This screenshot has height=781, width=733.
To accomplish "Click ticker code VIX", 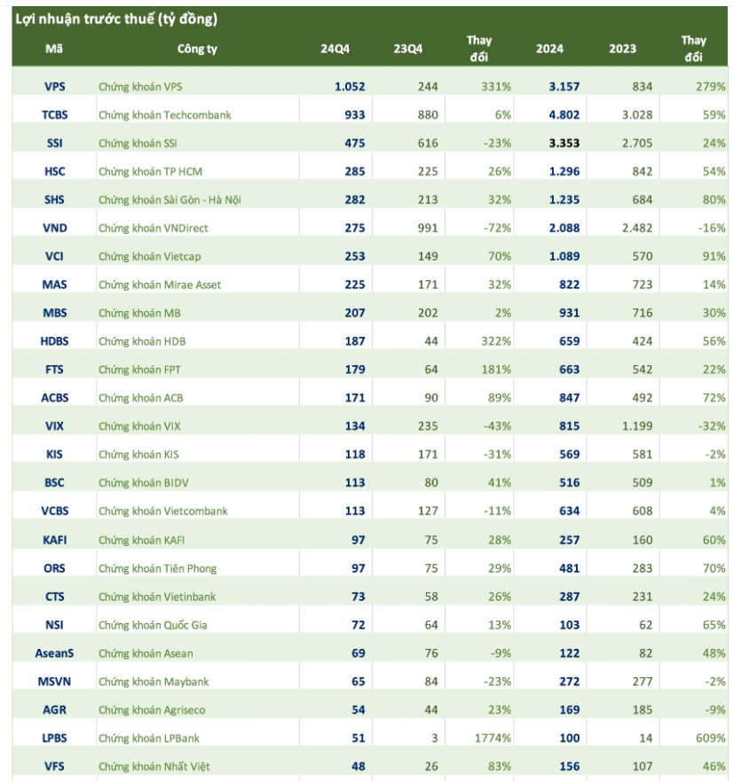I will pyautogui.click(x=55, y=426).
